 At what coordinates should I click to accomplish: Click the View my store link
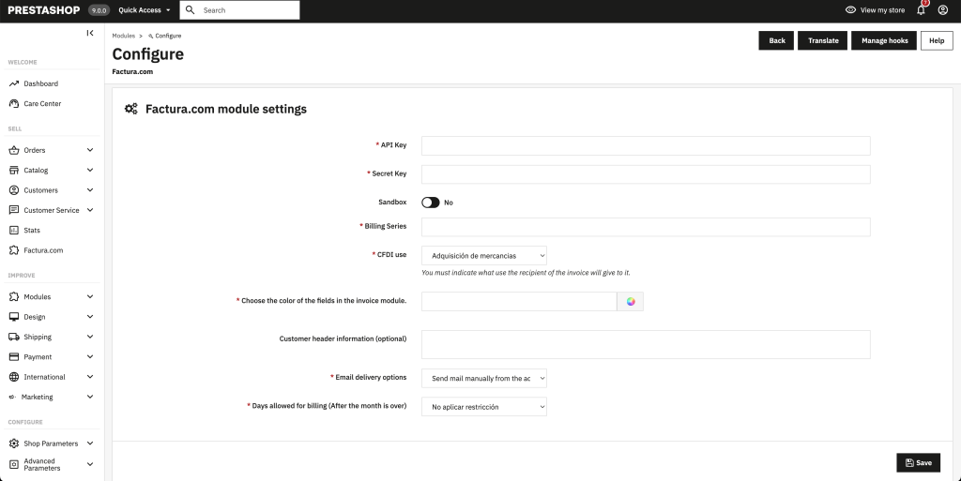(x=882, y=9)
